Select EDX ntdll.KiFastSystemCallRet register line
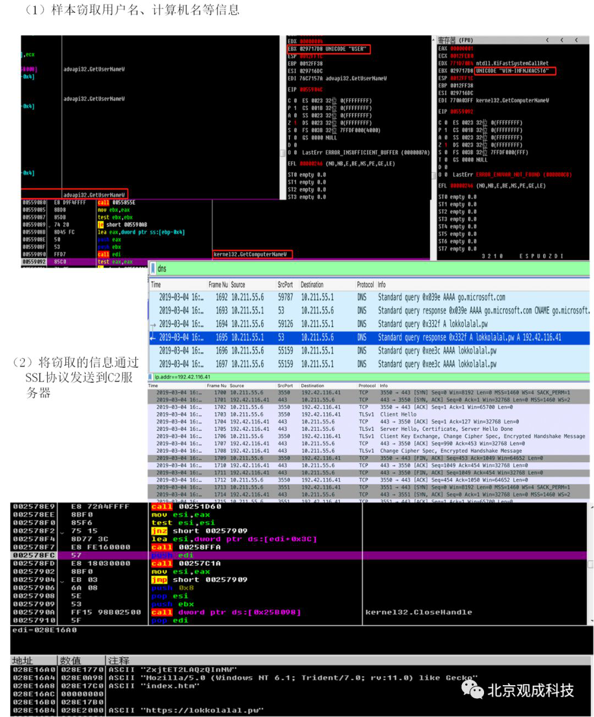This screenshot has height=717, width=594. 493,63
